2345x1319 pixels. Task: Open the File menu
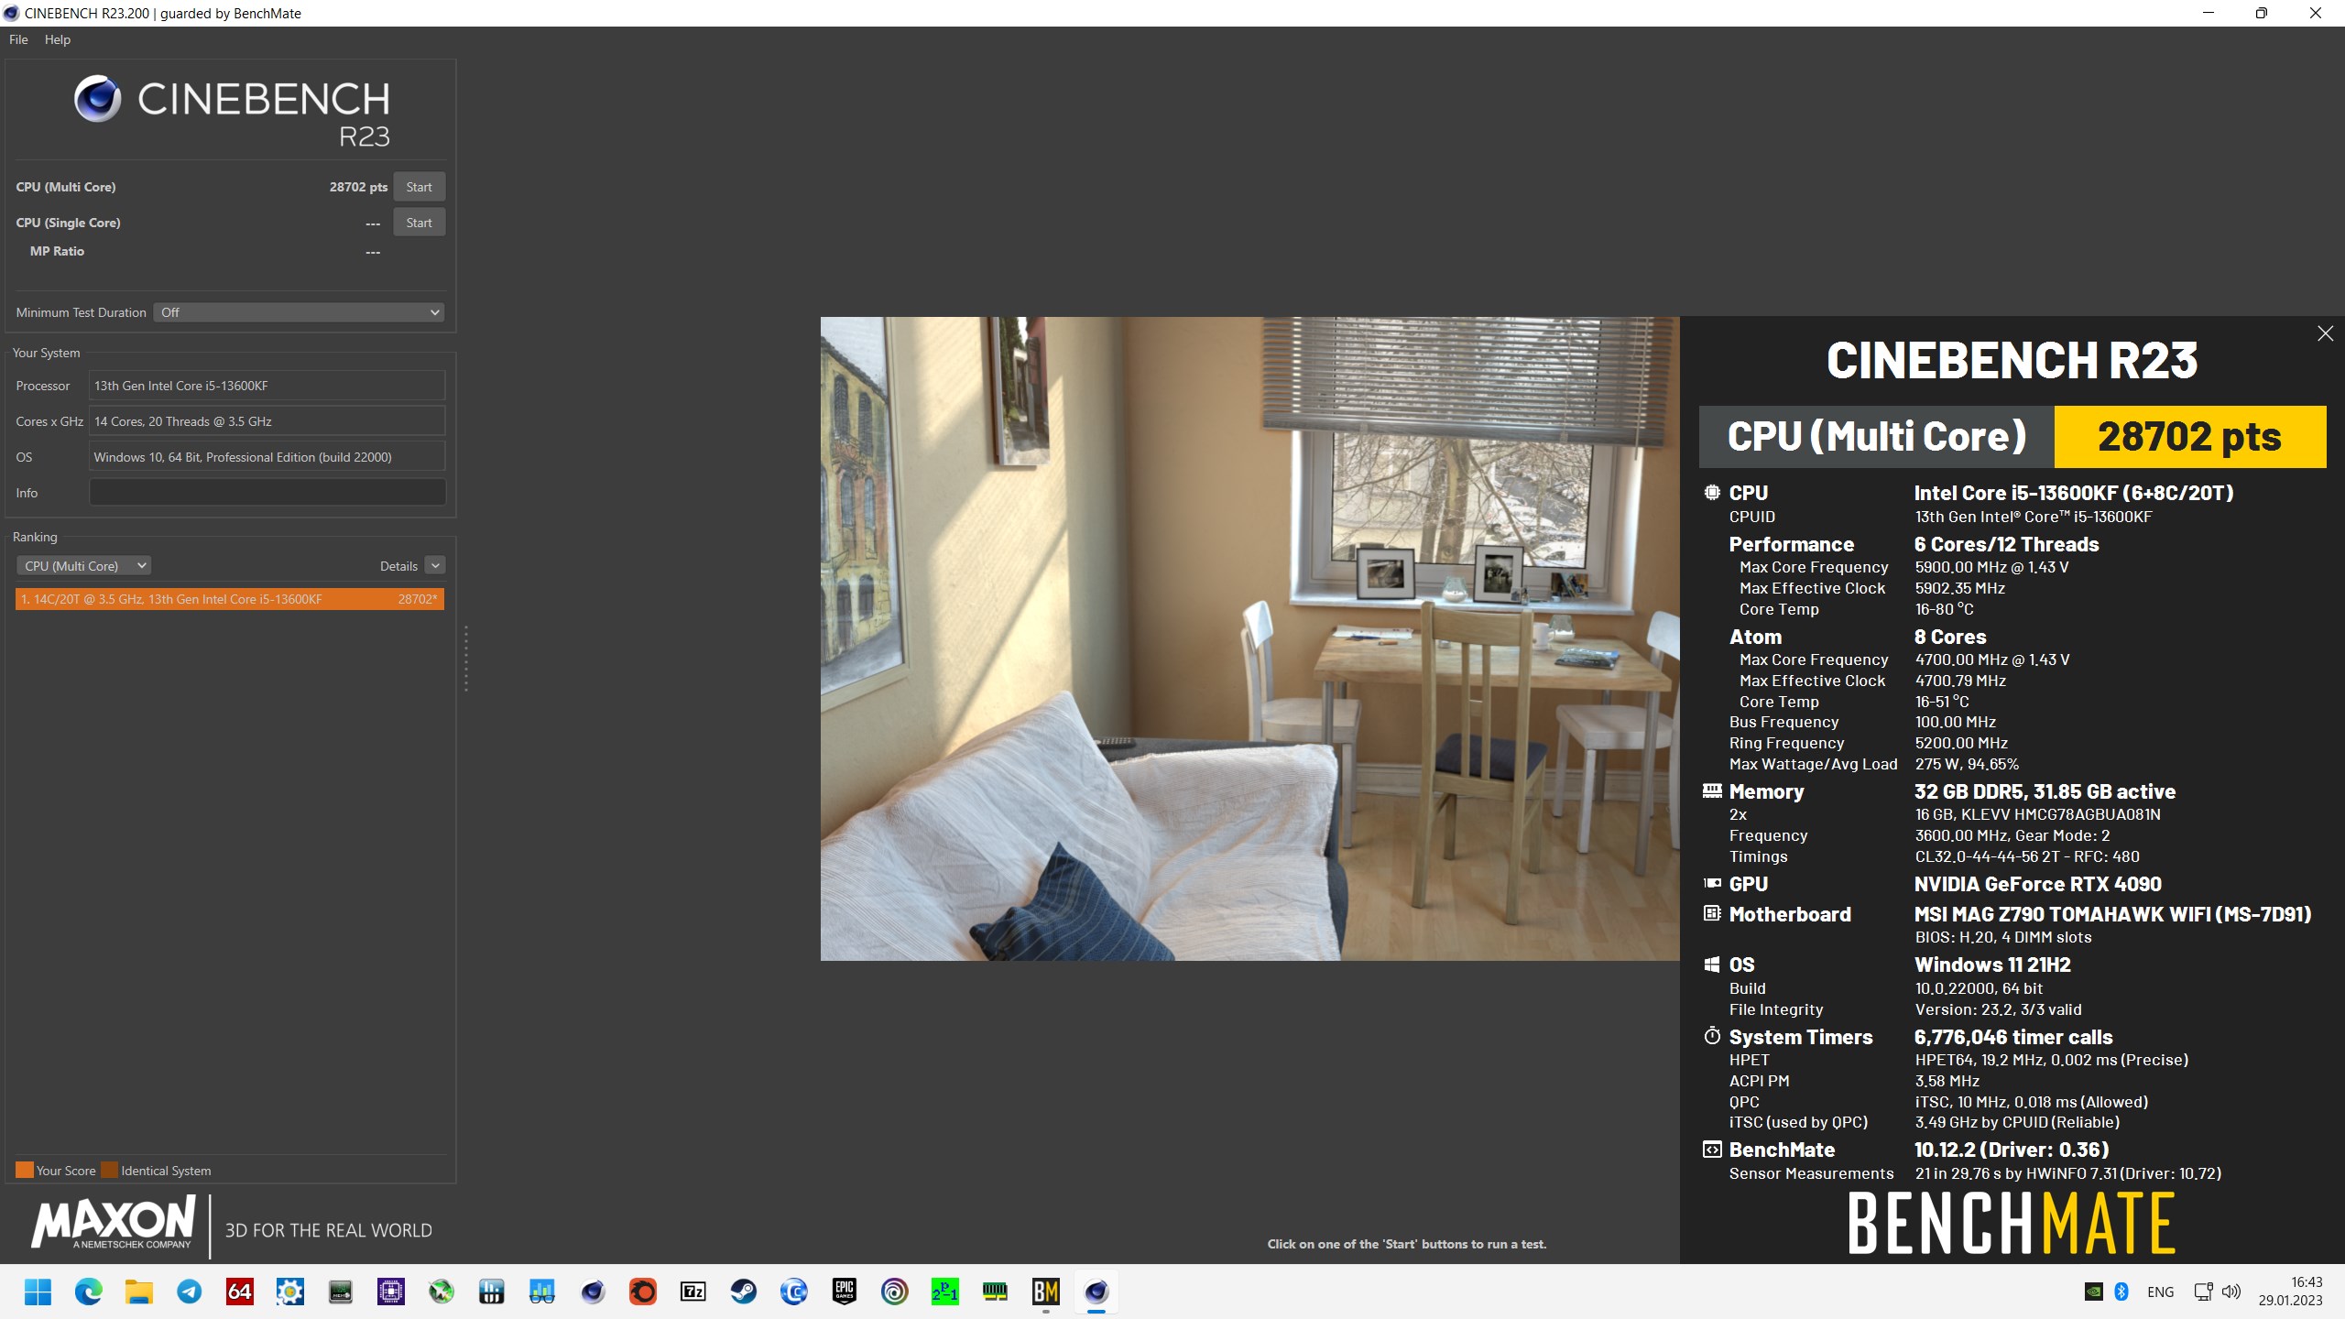(18, 39)
